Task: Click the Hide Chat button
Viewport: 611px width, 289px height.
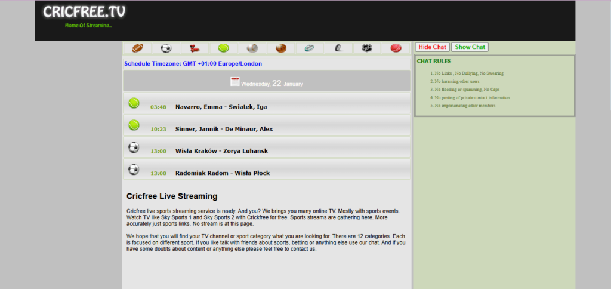Action: pyautogui.click(x=433, y=47)
